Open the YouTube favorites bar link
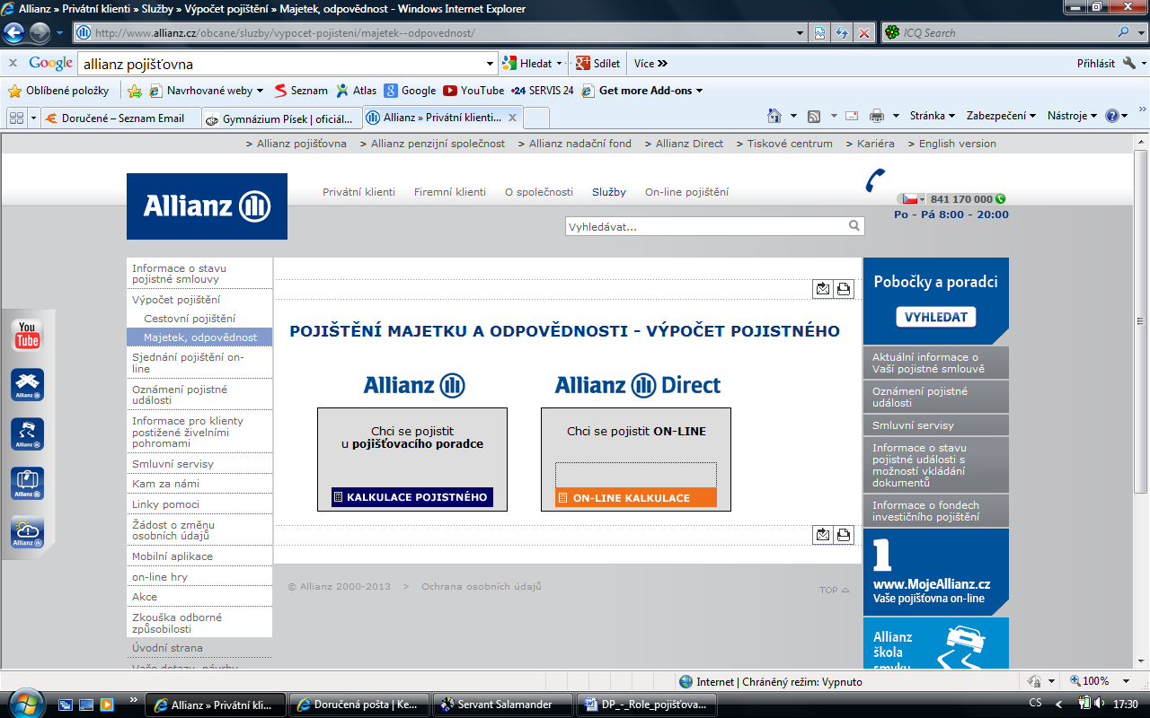 [473, 91]
